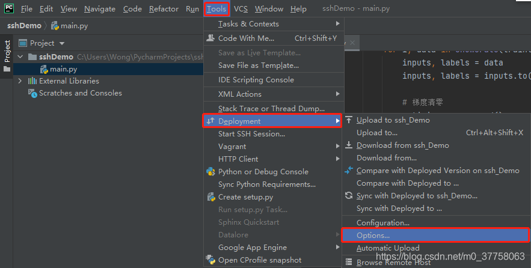Choose Upload to ssh_Demo
Viewport: 531px width, 268px height.
coord(436,120)
